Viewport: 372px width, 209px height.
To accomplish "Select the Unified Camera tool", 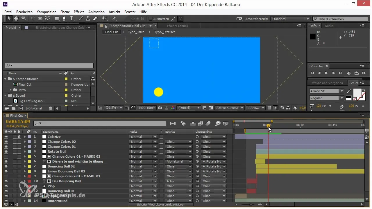I will point(40,19).
